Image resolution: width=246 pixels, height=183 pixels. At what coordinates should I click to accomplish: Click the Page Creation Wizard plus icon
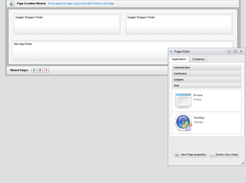pos(12,4)
